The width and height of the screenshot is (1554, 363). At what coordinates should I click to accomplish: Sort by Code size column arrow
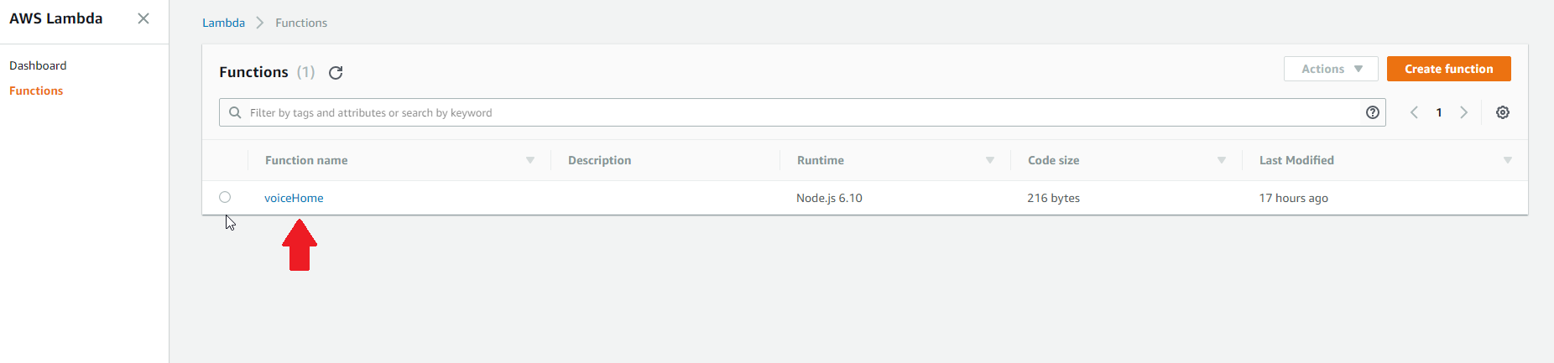1222,160
